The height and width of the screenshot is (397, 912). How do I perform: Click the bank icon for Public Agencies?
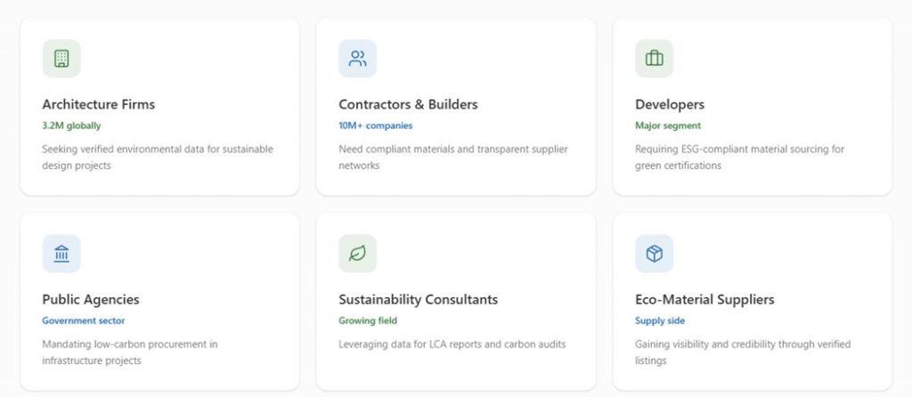[61, 254]
